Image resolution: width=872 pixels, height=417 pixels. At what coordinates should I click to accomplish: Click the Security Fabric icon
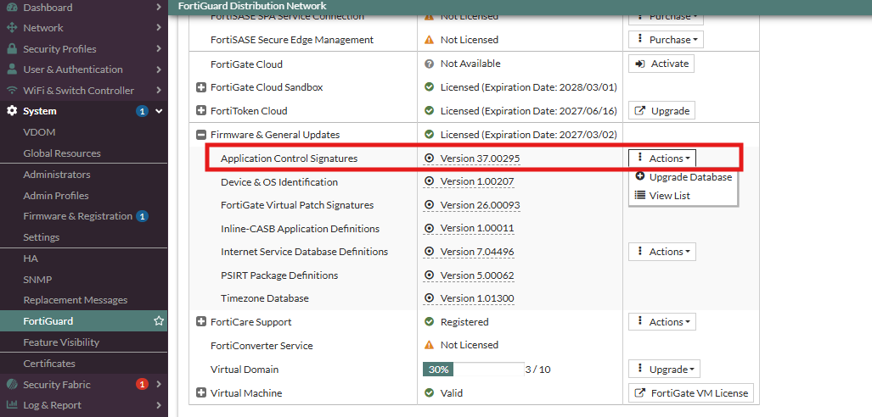12,384
